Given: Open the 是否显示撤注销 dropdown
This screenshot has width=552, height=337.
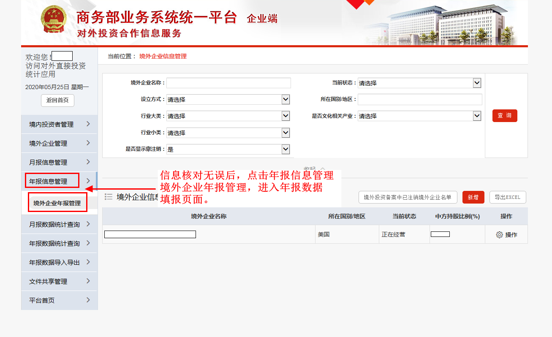Looking at the screenshot, I should tap(286, 149).
